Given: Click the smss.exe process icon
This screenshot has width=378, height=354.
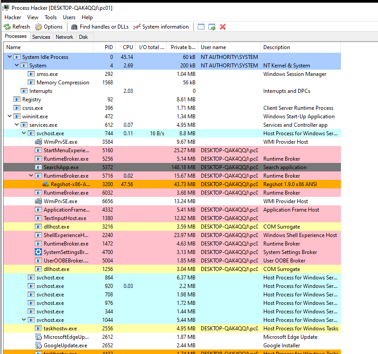Looking at the screenshot, I should point(31,74).
